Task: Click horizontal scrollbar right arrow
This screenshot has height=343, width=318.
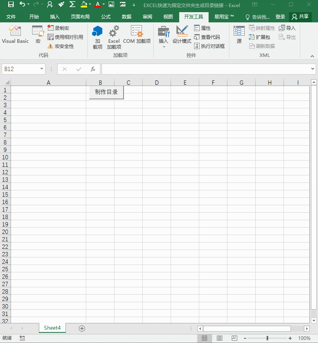Action: [x=307, y=328]
